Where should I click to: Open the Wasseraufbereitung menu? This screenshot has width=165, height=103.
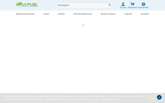pos(82,14)
